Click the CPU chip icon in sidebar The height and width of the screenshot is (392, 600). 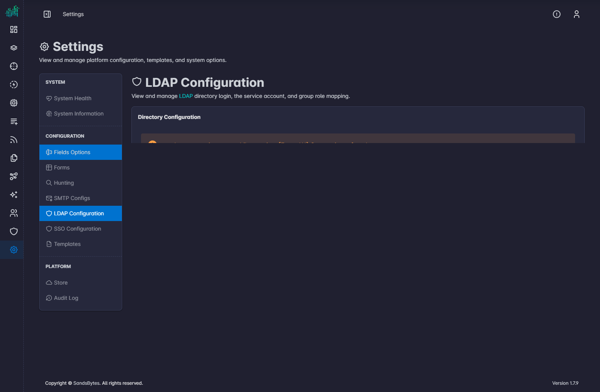(x=14, y=103)
